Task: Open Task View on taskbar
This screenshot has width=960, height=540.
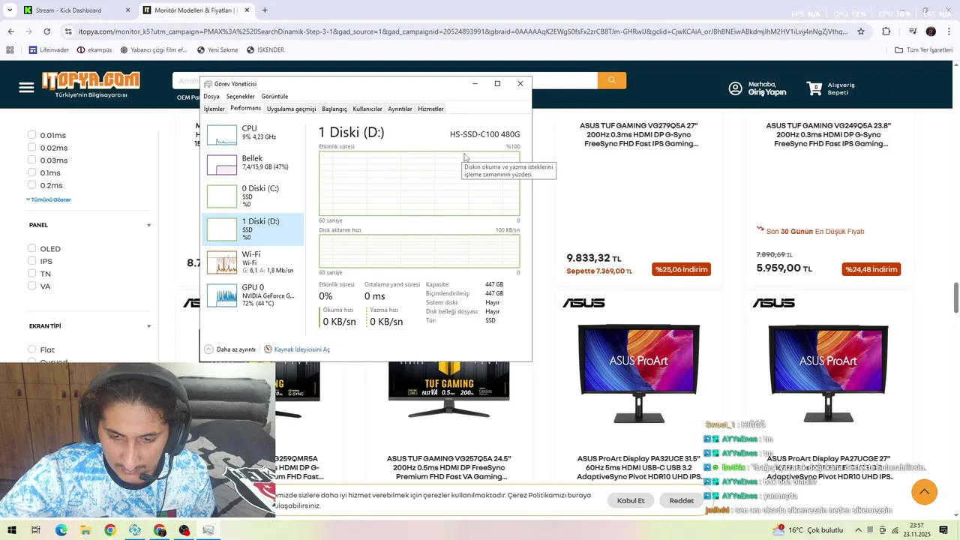Action: click(x=35, y=530)
